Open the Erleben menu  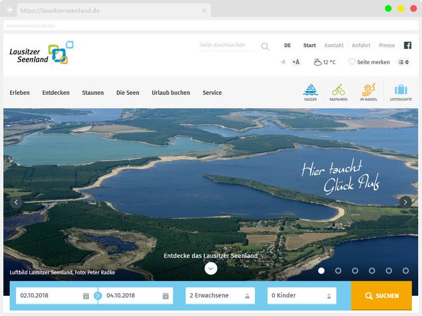(20, 93)
